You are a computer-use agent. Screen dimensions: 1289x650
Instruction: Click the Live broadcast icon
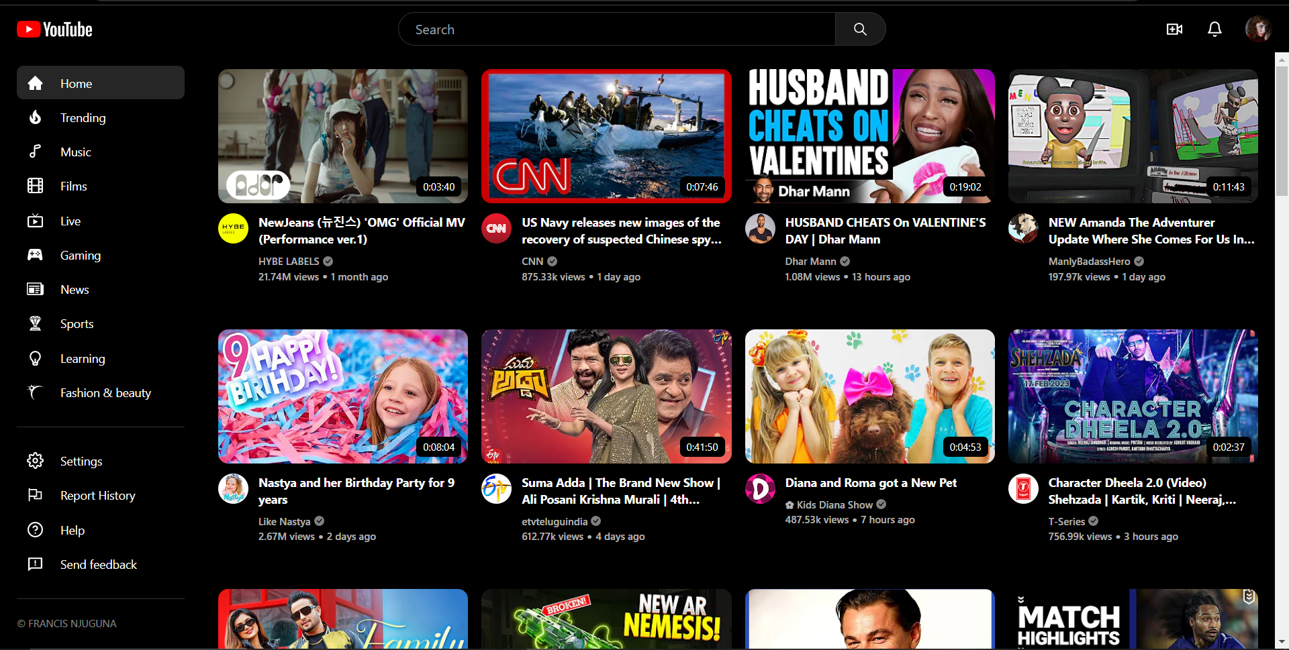(x=35, y=221)
